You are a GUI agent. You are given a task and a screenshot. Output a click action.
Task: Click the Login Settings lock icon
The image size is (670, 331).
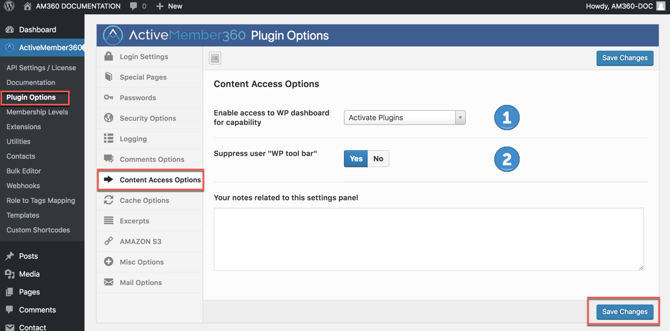pyautogui.click(x=109, y=56)
